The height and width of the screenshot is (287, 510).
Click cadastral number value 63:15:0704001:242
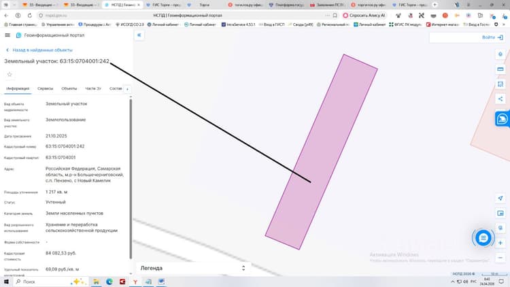(x=65, y=146)
